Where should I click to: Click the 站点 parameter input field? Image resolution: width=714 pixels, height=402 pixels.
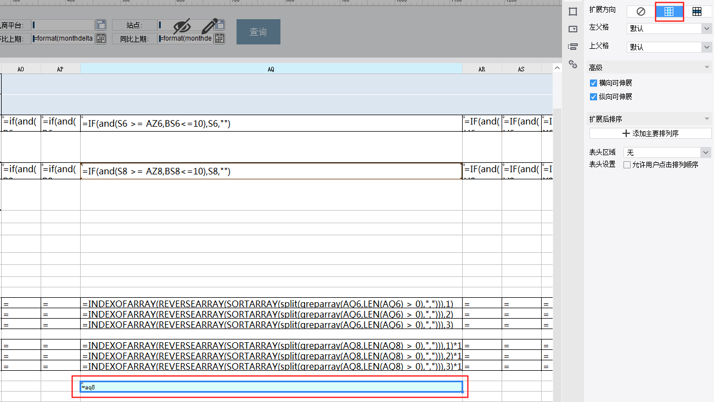(185, 25)
